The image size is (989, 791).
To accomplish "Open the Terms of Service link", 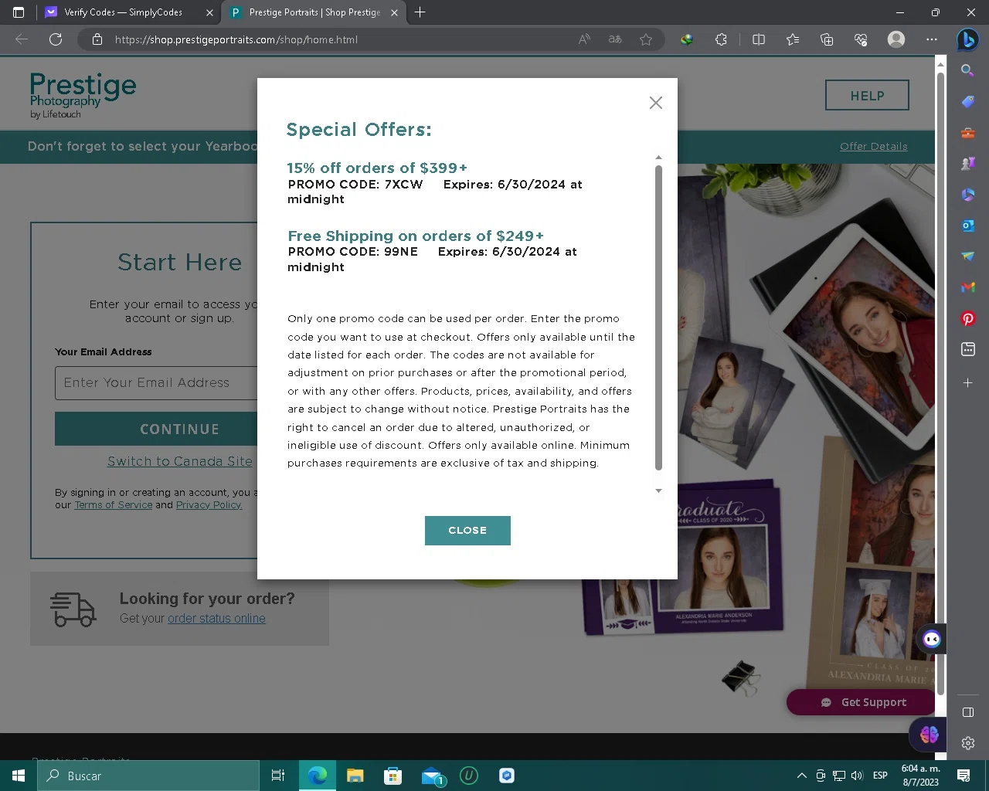I will 114,505.
